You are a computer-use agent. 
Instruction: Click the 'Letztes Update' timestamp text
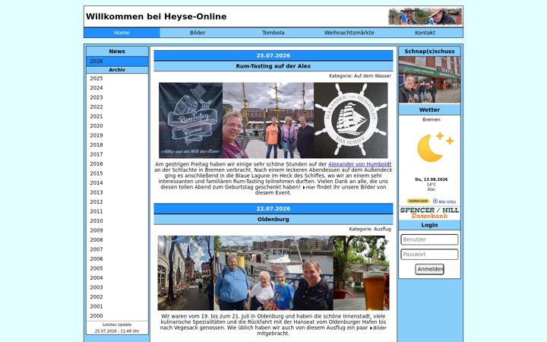[x=117, y=328]
